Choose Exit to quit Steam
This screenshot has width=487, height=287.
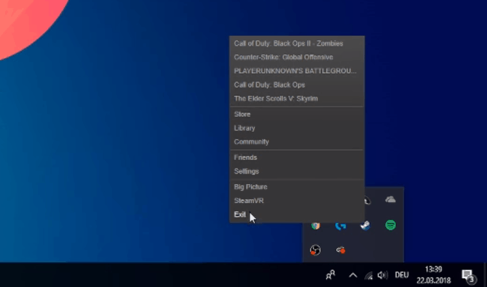click(297, 214)
